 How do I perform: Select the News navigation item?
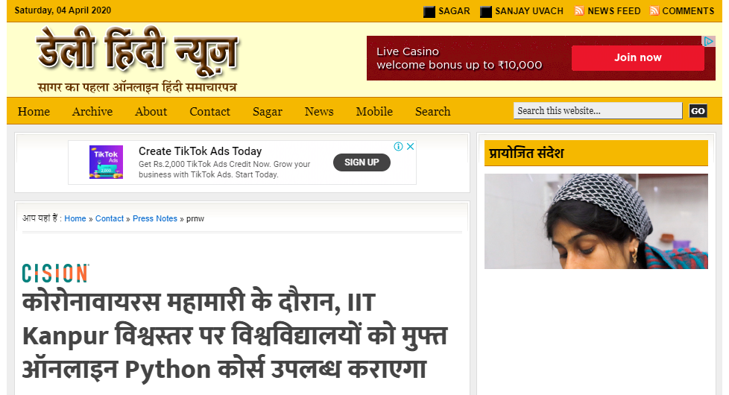coord(319,112)
